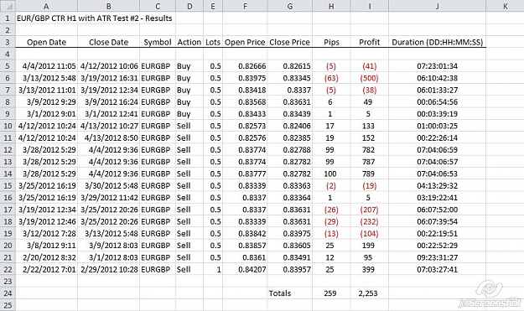Click the open price cell '0.83777'

point(245,174)
